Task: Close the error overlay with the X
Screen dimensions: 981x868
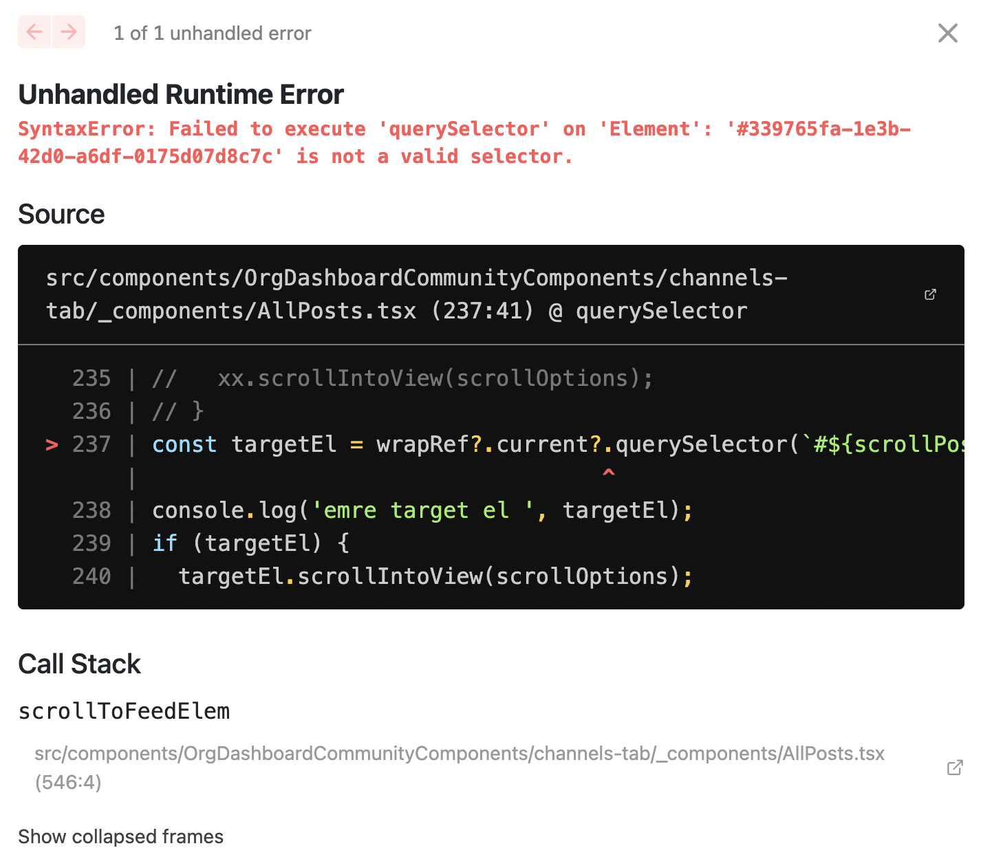Action: 947,32
